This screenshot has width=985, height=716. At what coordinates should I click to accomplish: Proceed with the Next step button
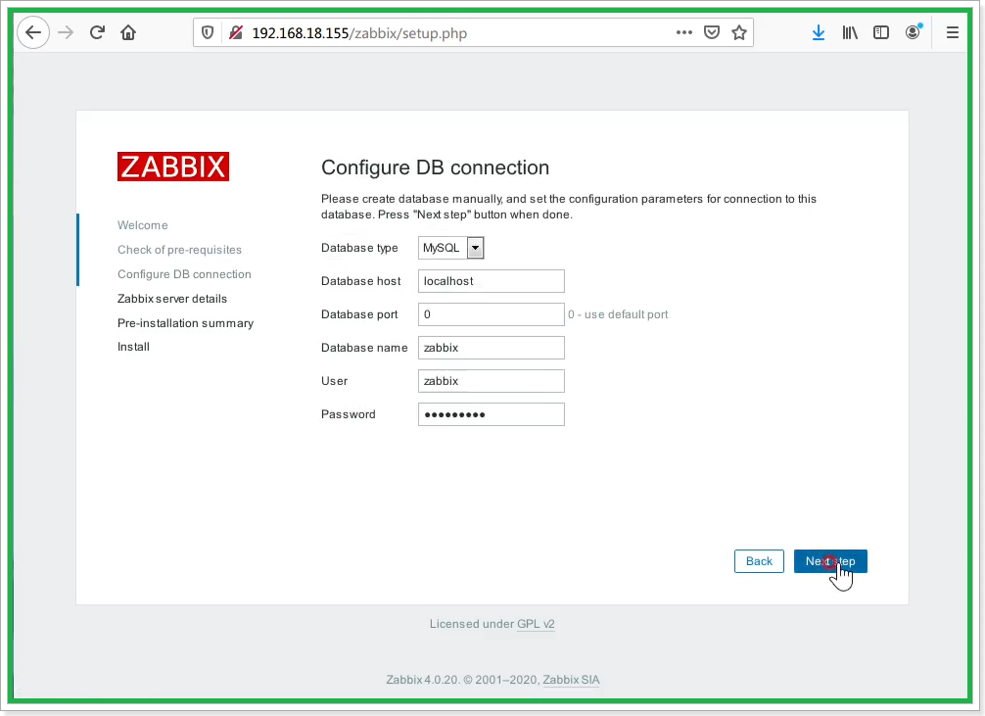[x=830, y=561]
